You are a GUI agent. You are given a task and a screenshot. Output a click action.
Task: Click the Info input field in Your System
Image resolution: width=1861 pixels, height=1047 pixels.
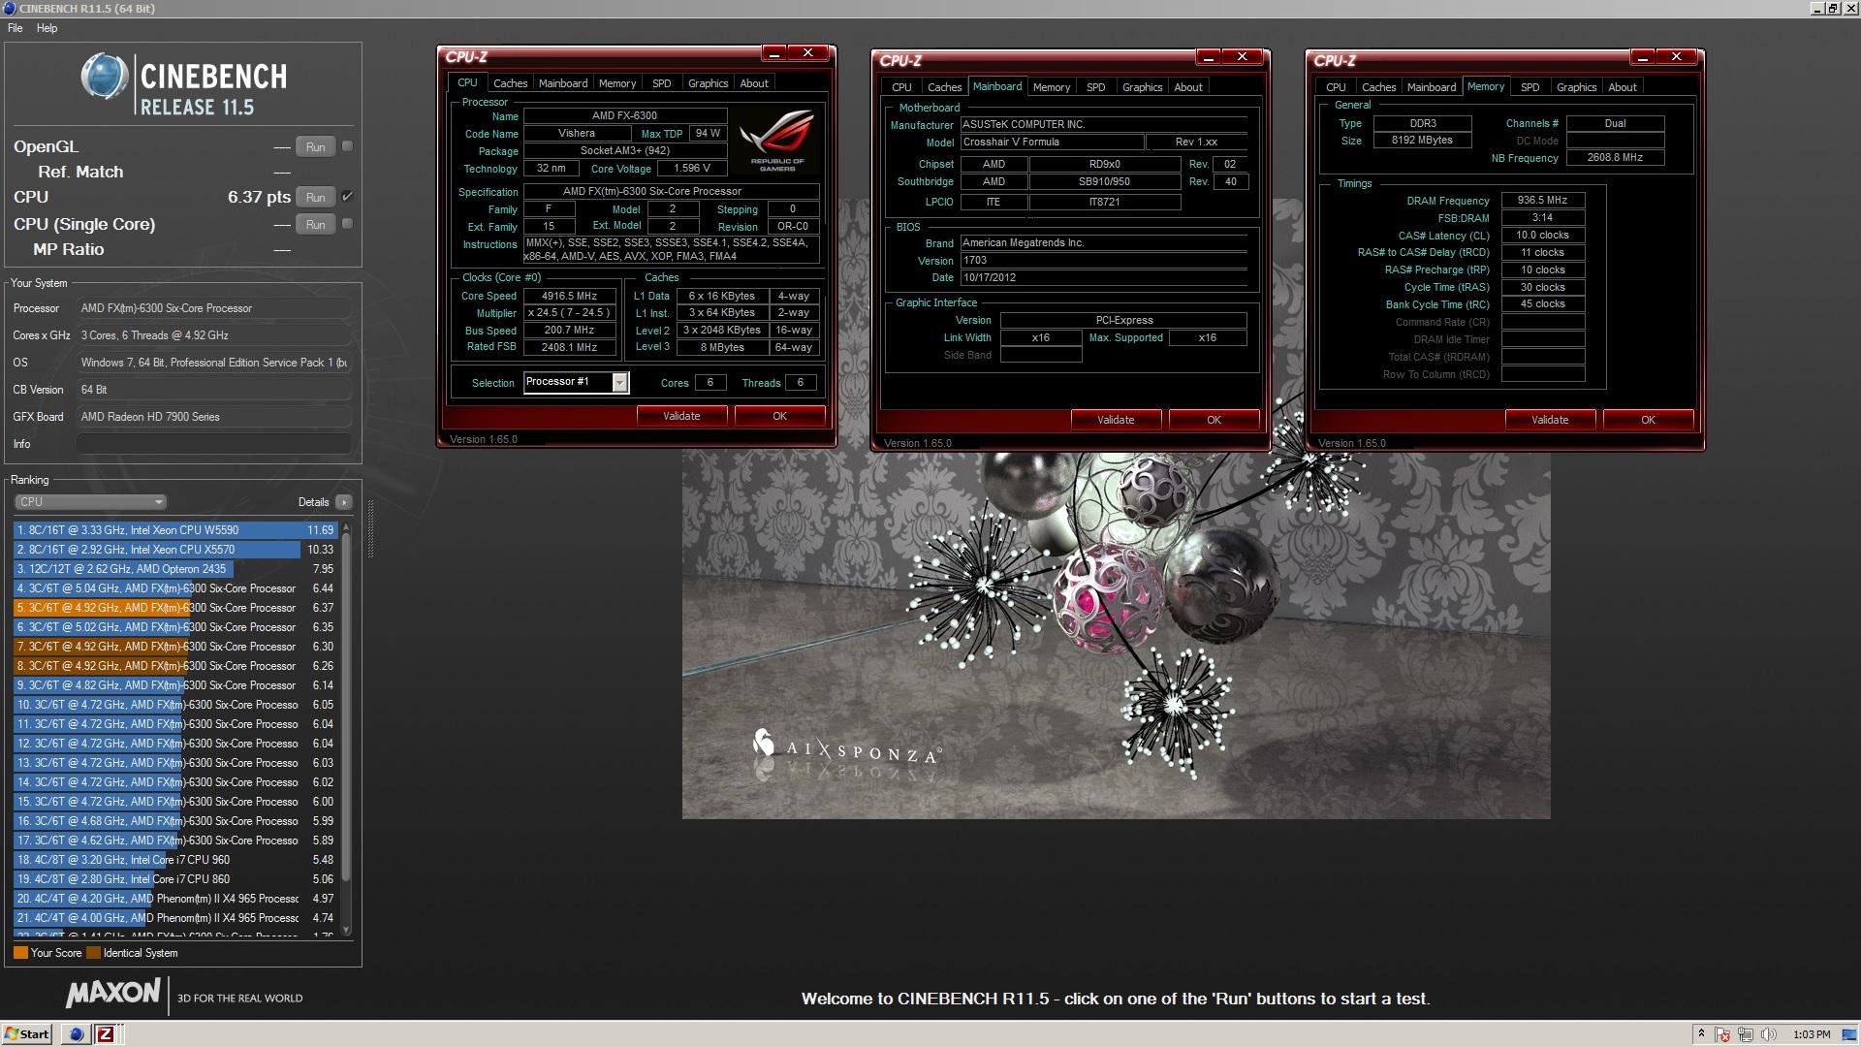pyautogui.click(x=213, y=444)
